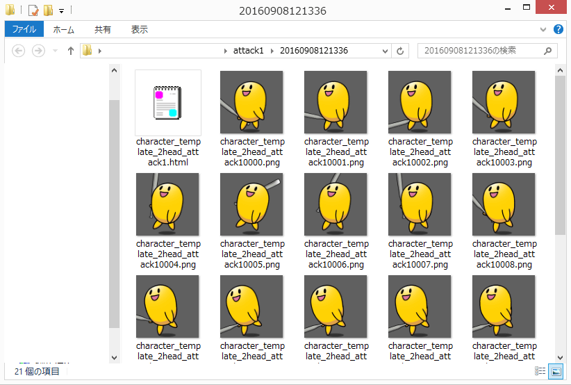Screen dimensions: 571x385
Task: Expand the attack1 breadcrumb chevron
Action: pos(272,51)
